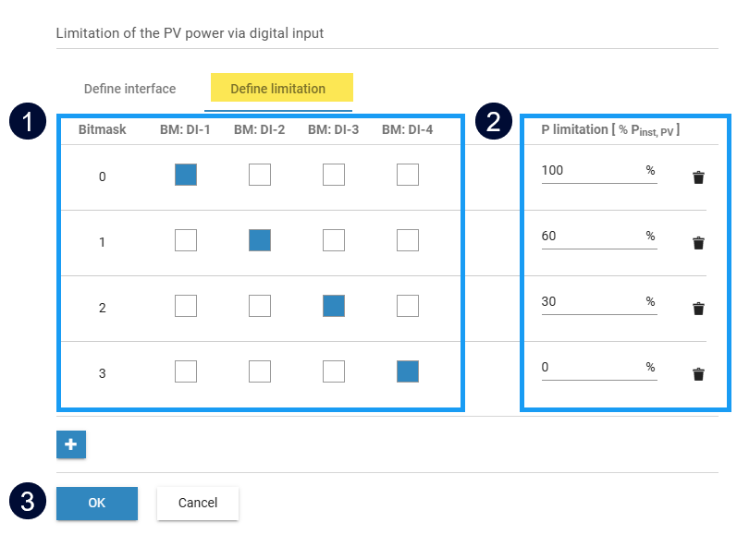Add a new limitation row with plus button
The image size is (737, 535).
tap(70, 444)
